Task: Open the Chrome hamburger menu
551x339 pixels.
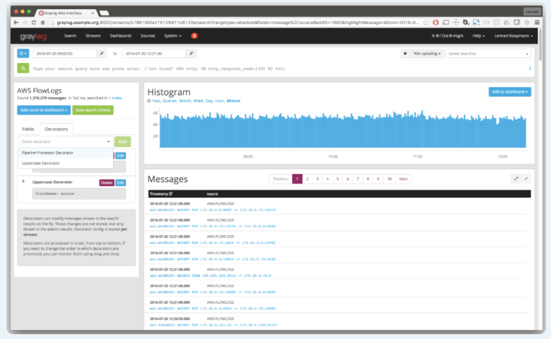Action: tap(537, 22)
